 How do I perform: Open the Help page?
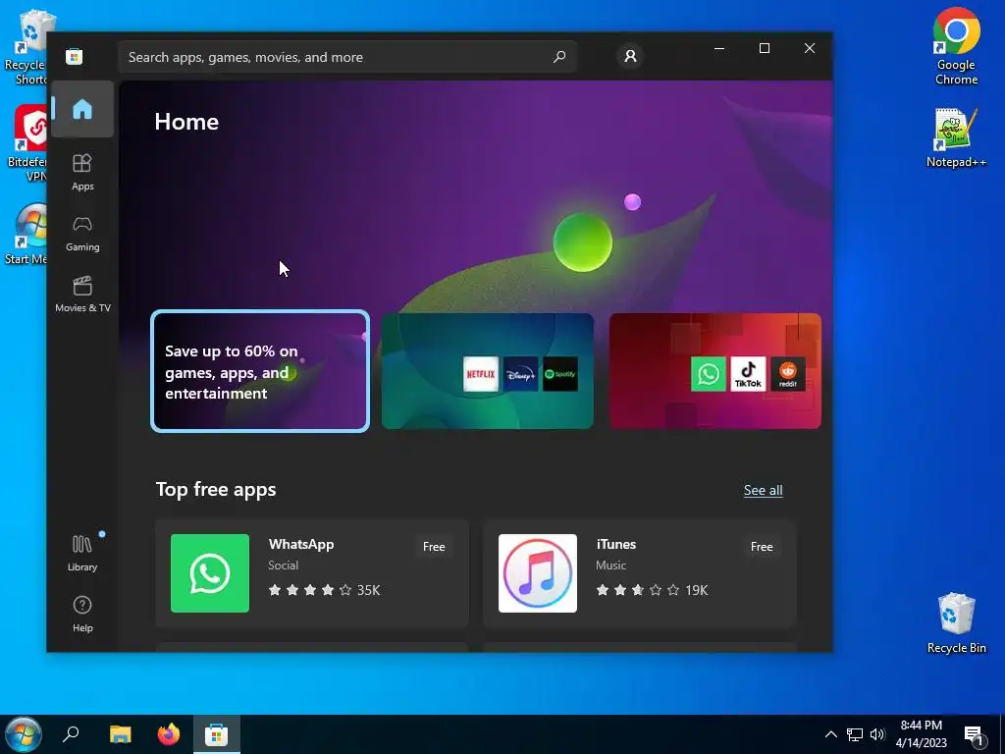click(82, 615)
